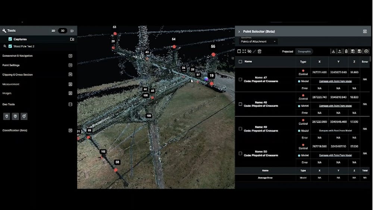Click the trash delete icon in Point Selector
Screen dimensions: 373x210
coord(260,51)
